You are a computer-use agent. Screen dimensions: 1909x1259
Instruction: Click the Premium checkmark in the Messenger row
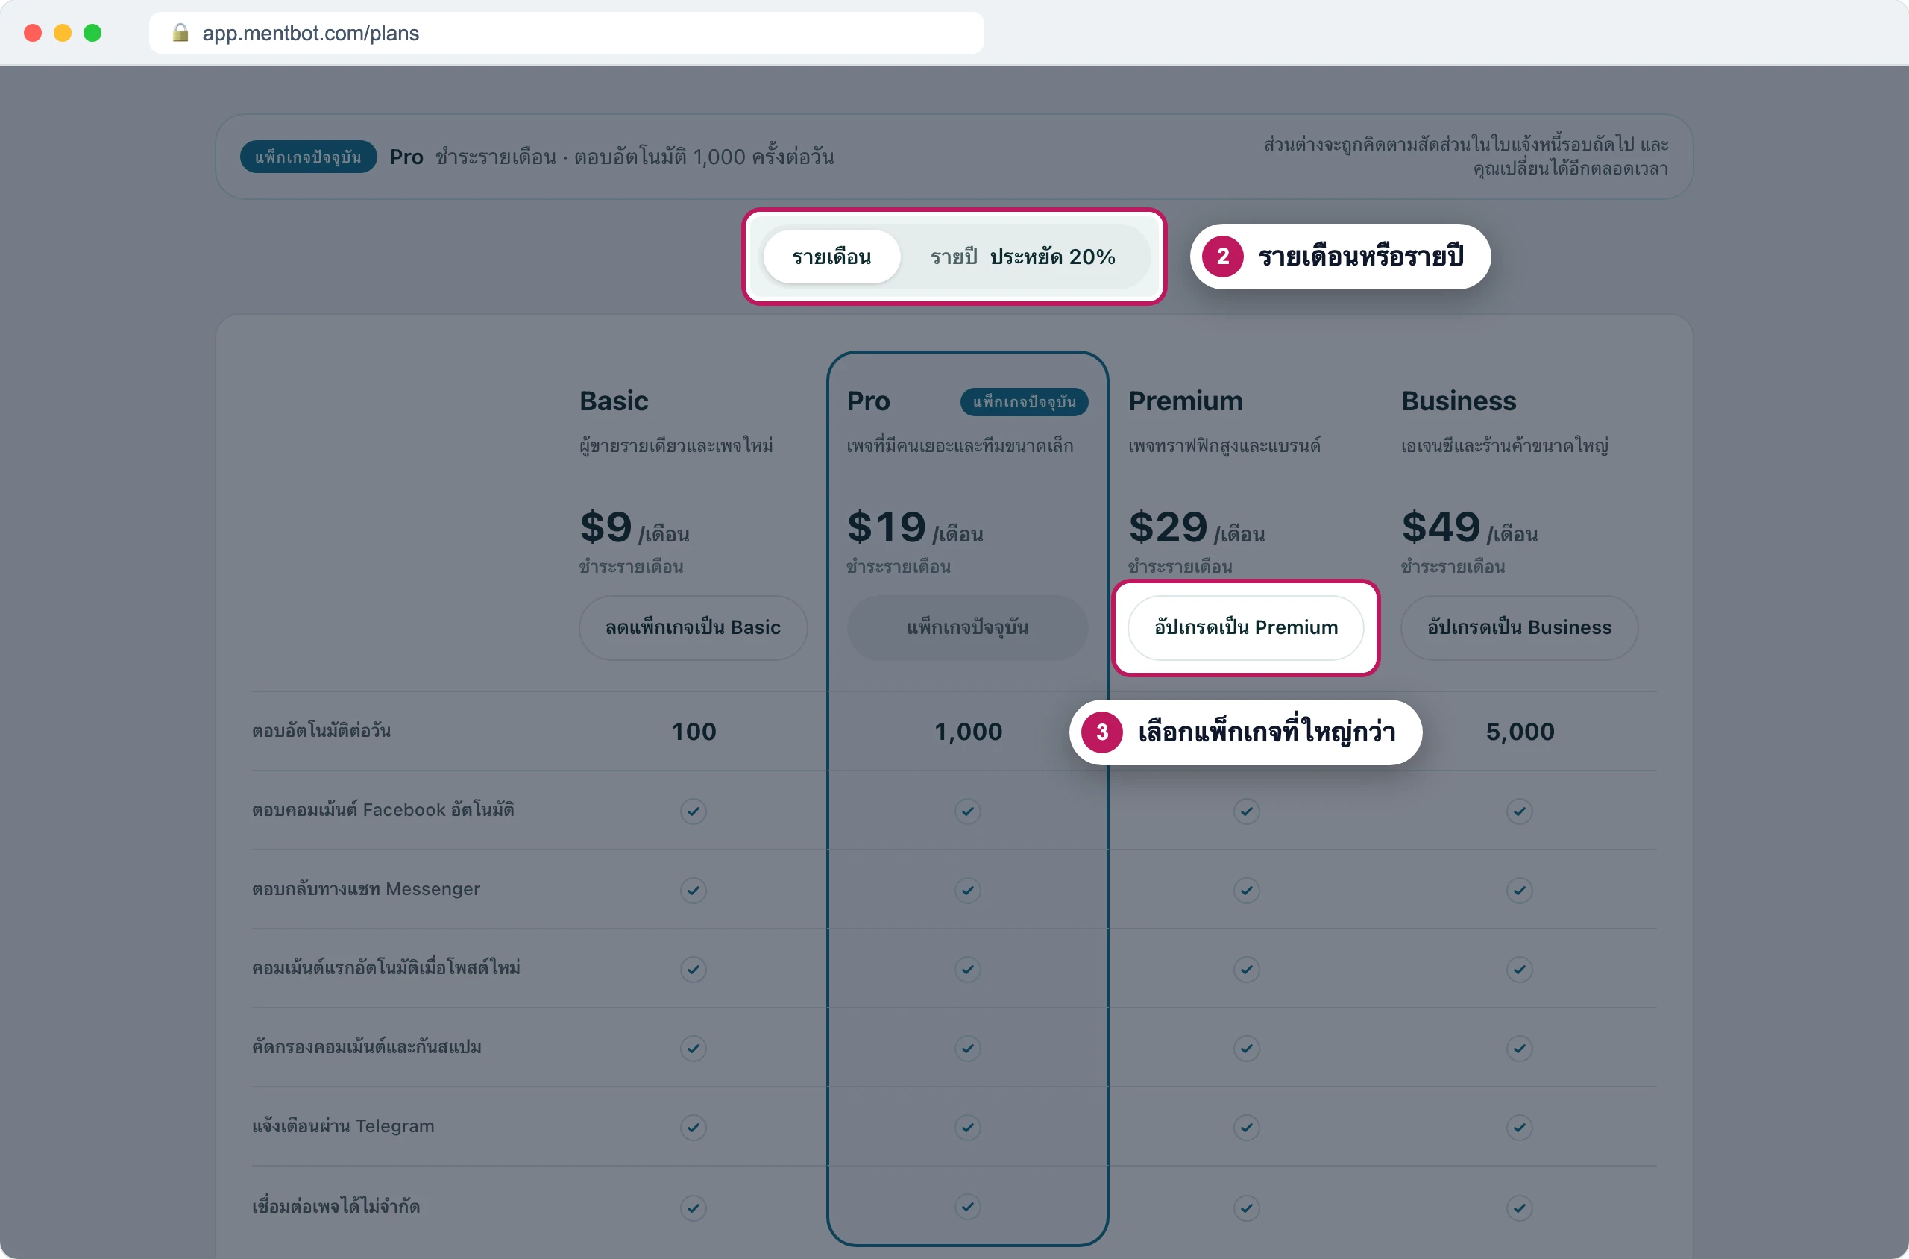click(1246, 890)
